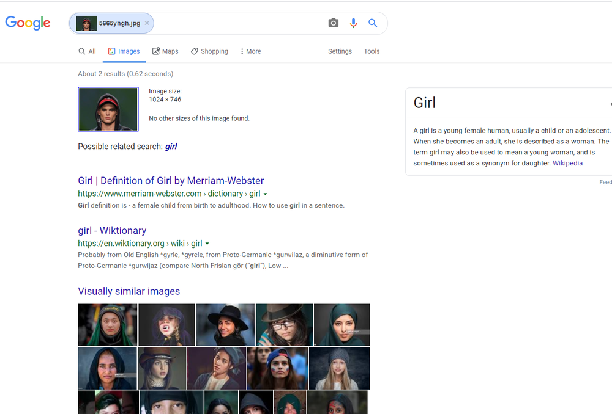Follow the Wikipedia link in Girl panel
Viewport: 612px width, 414px height.
click(567, 163)
